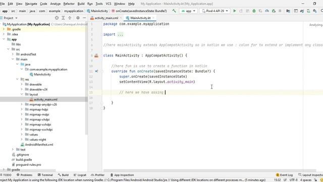
Task: Open the app run configuration dropdown
Action: 188,11
